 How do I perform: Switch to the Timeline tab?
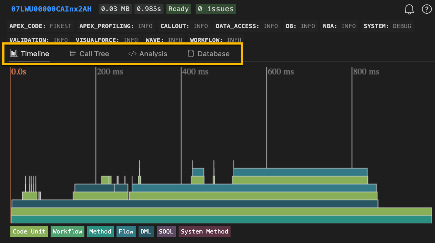point(29,54)
